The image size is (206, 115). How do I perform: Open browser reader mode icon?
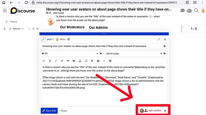187,2
